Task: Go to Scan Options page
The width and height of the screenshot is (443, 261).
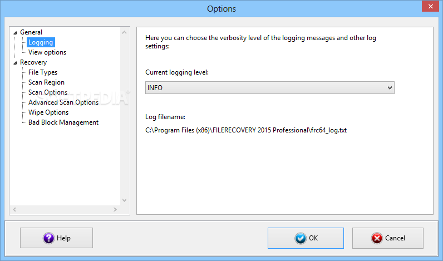Action: click(x=48, y=92)
